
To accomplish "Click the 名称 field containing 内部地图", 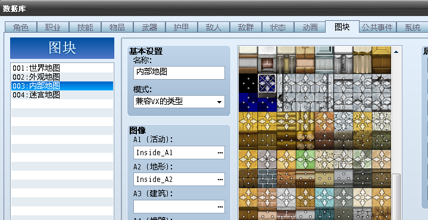I will (179, 73).
